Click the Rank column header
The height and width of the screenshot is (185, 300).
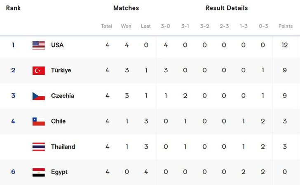click(13, 8)
